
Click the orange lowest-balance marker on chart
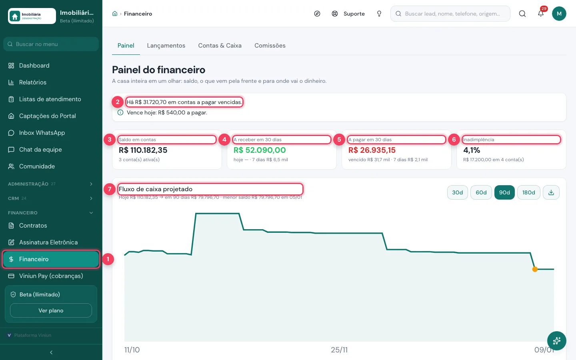[x=535, y=269]
